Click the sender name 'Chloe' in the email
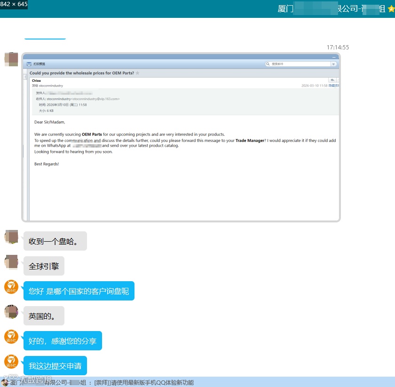This screenshot has width=395, height=387. click(x=36, y=80)
